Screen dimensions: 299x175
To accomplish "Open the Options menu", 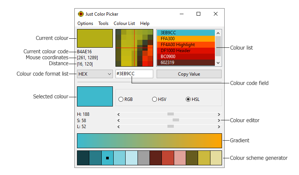I will [x=85, y=23].
